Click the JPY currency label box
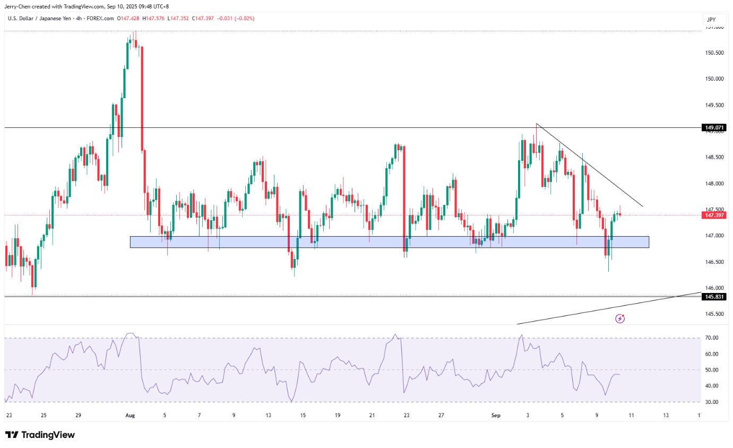Viewport: 733px width, 448px height. (x=711, y=20)
